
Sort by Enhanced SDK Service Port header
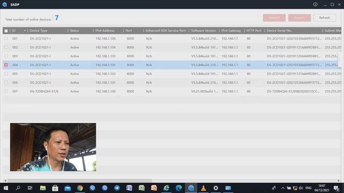pos(166,31)
